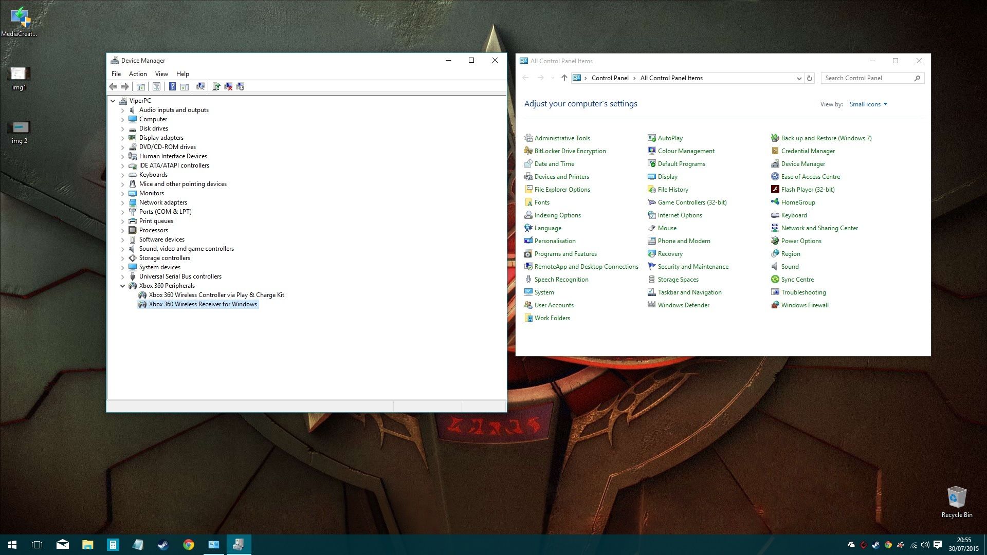
Task: Open Devices and Printers
Action: tap(557, 177)
